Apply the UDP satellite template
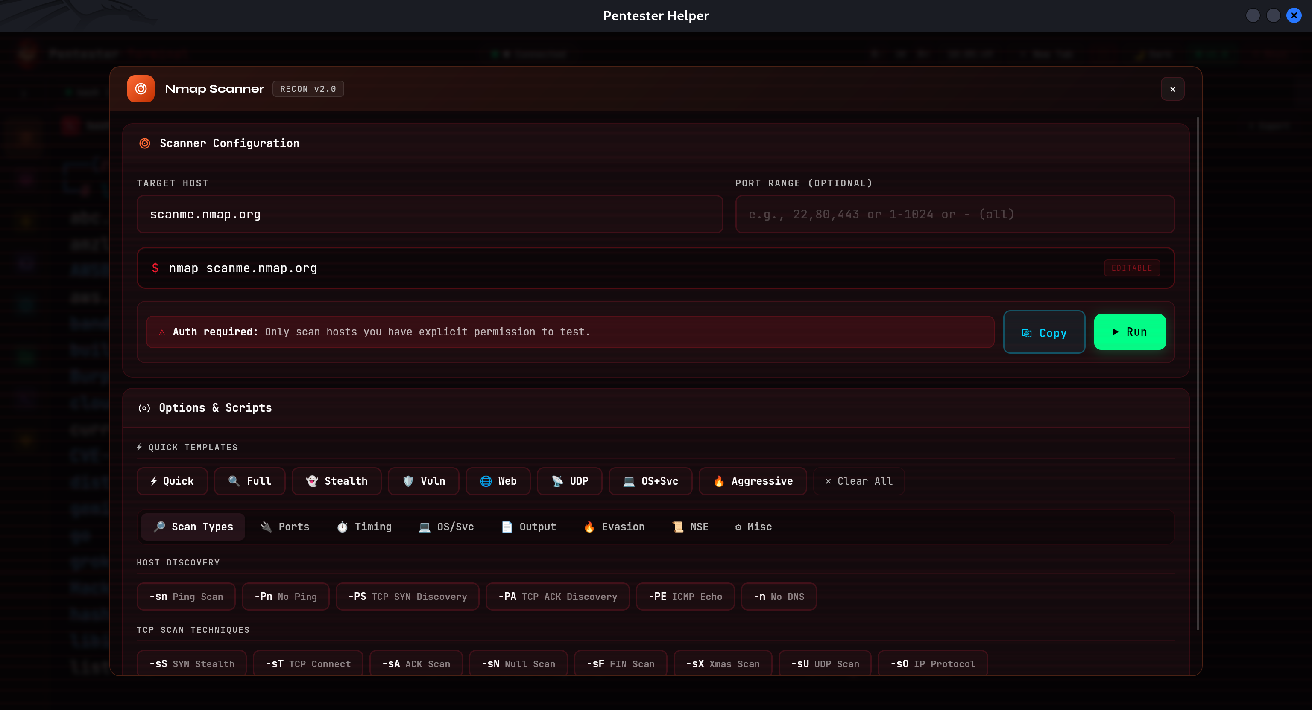Viewport: 1312px width, 710px height. pos(569,481)
